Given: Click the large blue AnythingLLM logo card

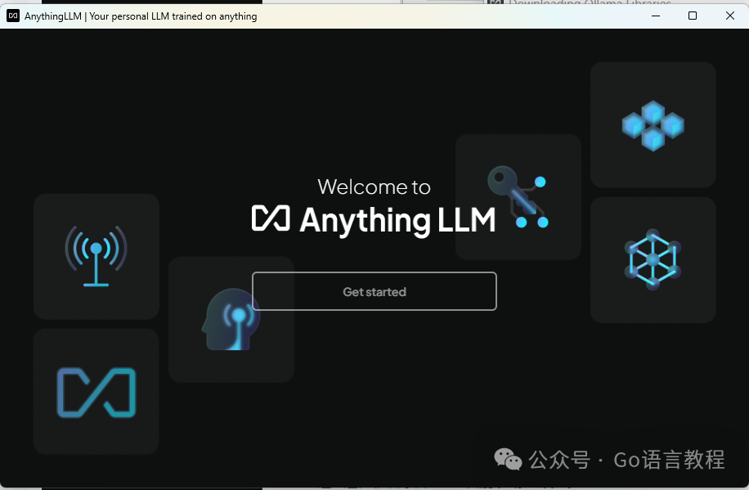Looking at the screenshot, I should click(96, 392).
